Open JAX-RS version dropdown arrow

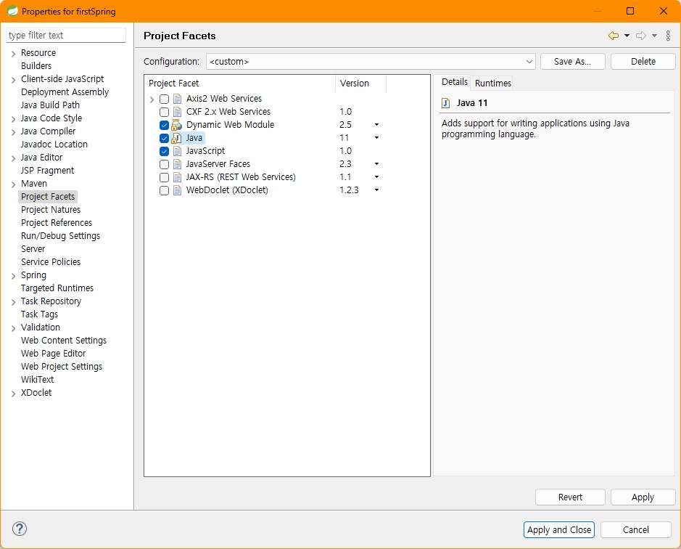pos(376,177)
